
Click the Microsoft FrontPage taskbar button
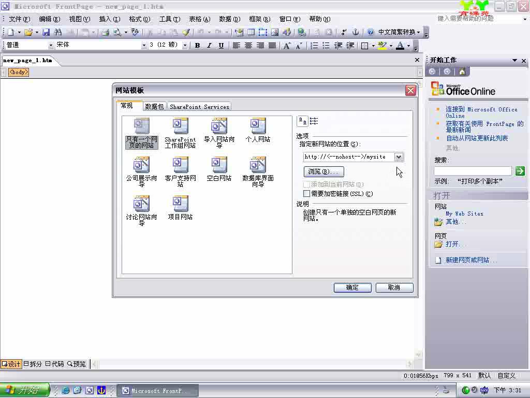coord(157,391)
